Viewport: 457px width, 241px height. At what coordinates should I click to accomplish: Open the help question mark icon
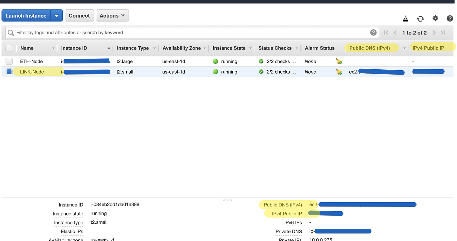tap(450, 19)
